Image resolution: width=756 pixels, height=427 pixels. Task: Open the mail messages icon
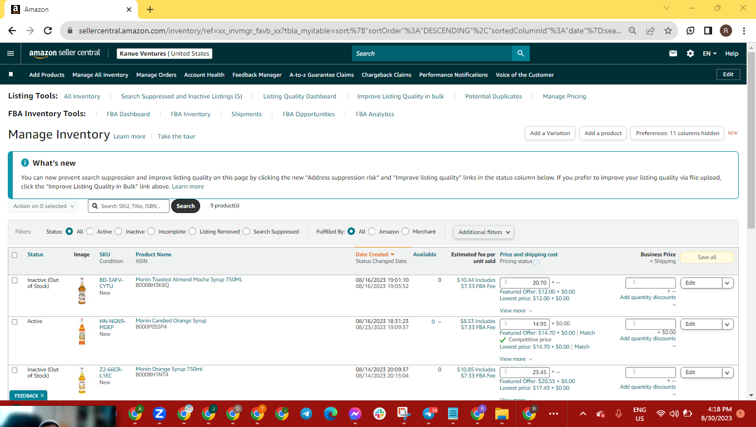tap(673, 53)
